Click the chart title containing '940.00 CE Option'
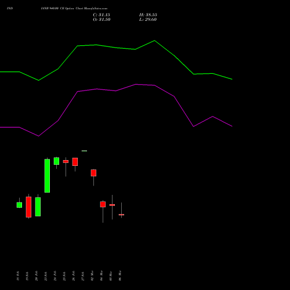 [74, 8]
